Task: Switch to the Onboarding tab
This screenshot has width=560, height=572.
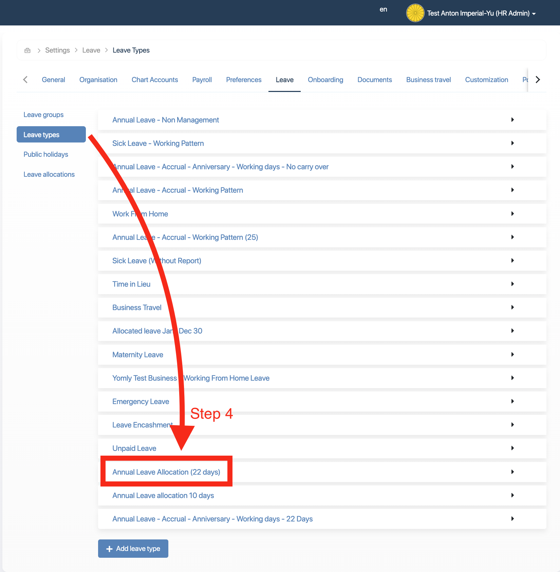Action: pos(325,80)
